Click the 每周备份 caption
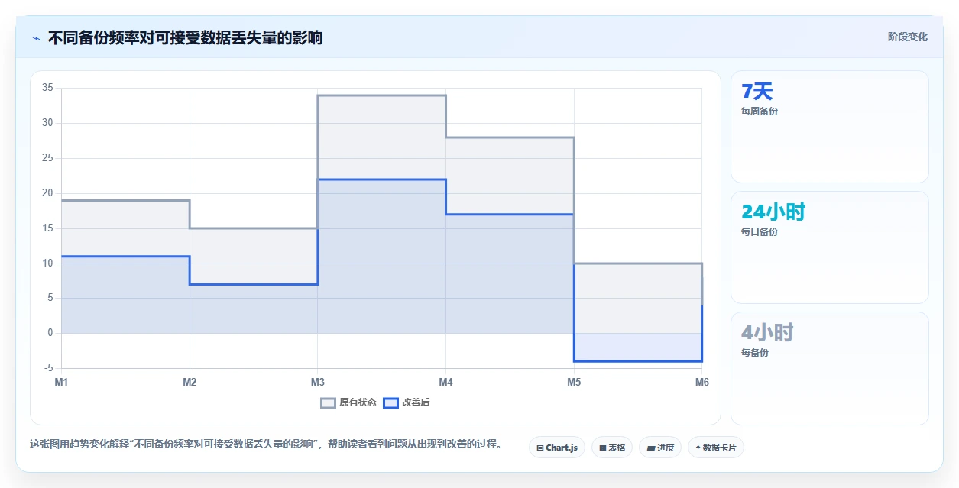 (760, 111)
